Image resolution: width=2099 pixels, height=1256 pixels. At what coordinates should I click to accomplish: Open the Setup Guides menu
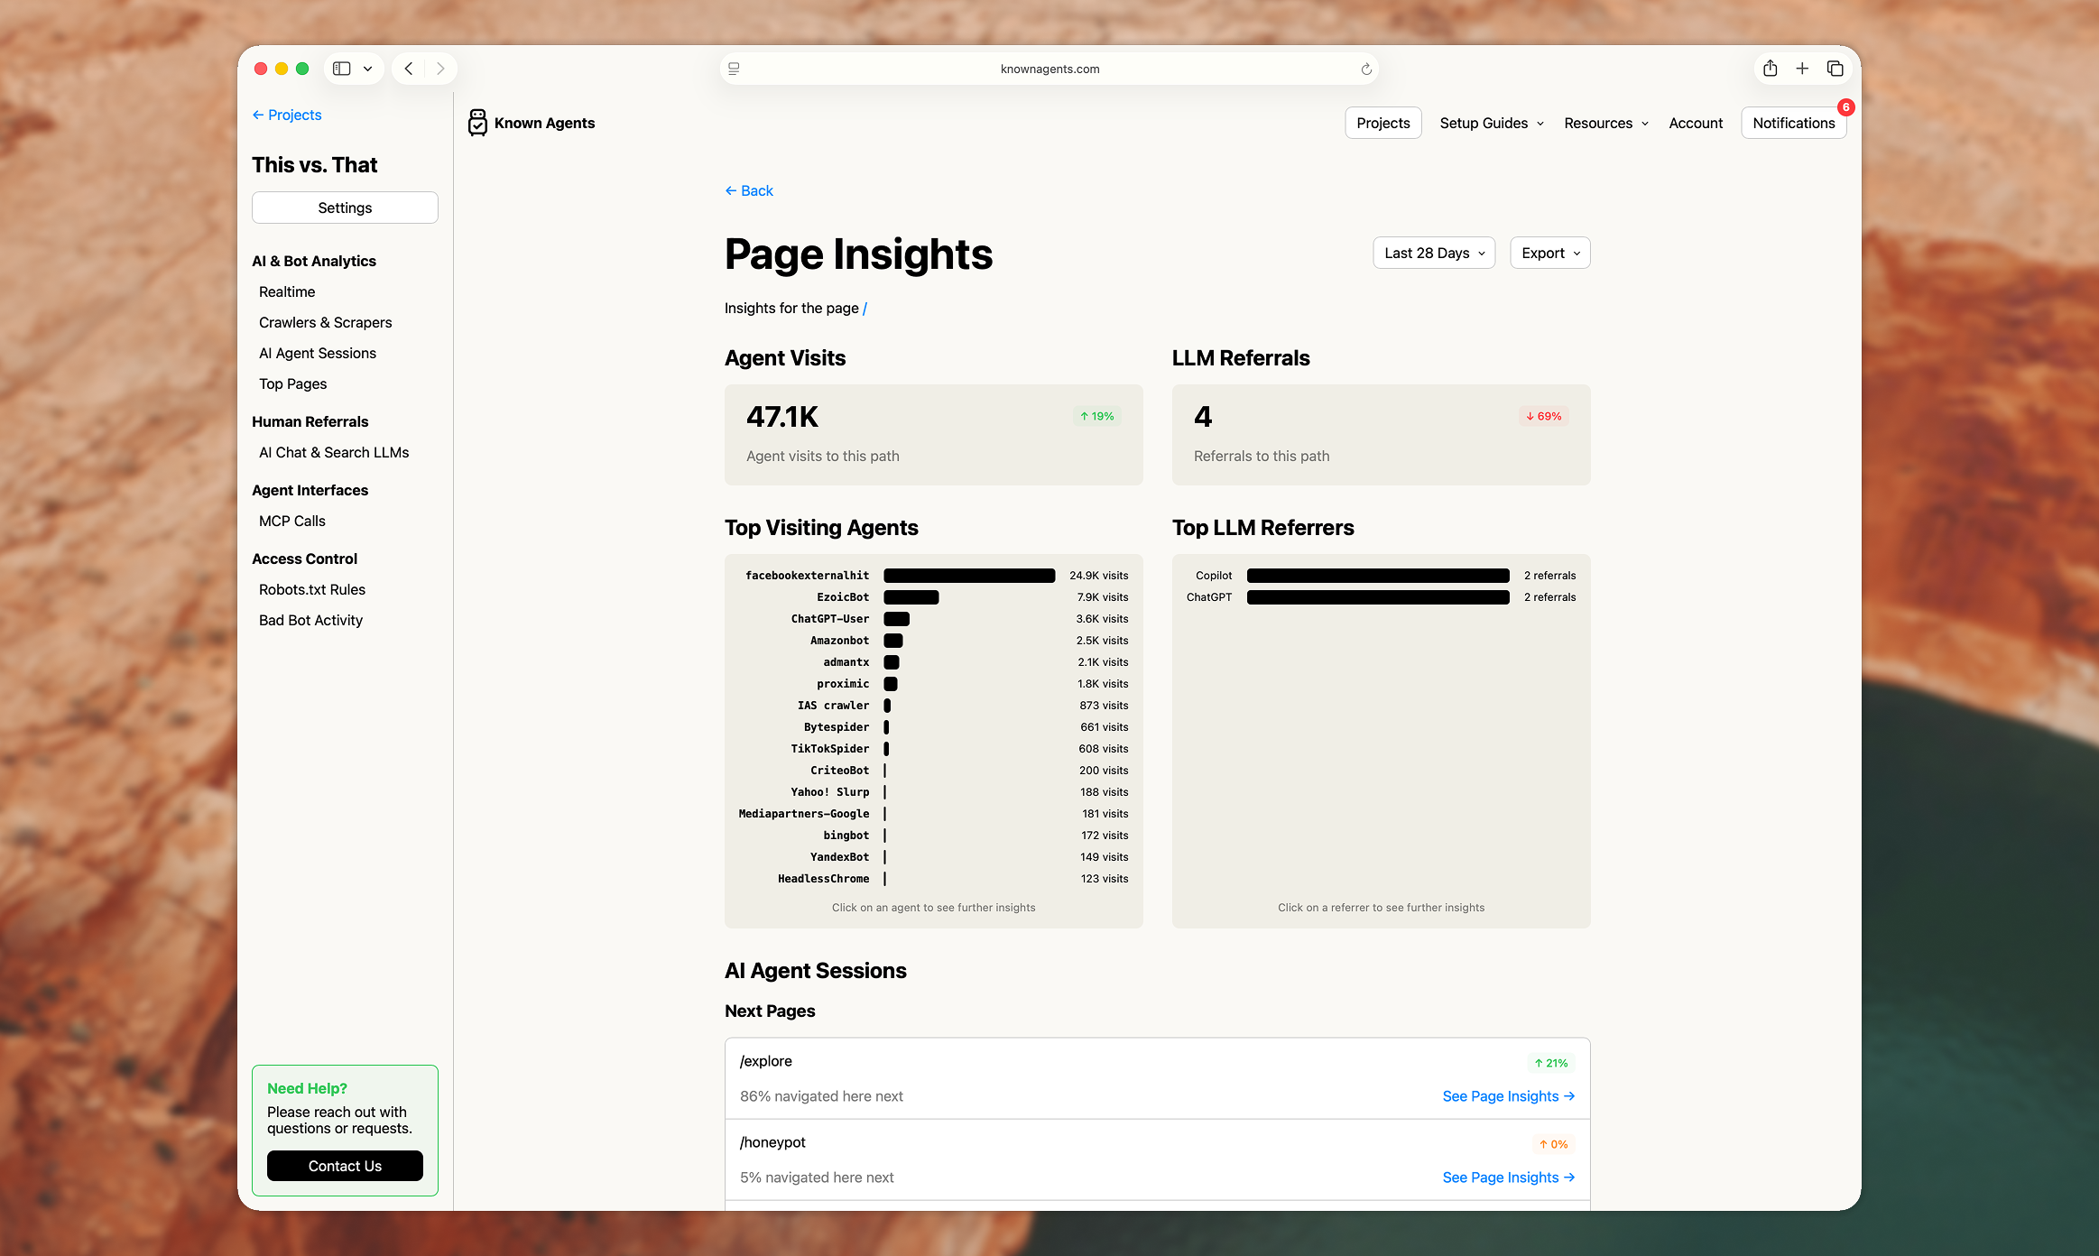pos(1491,123)
